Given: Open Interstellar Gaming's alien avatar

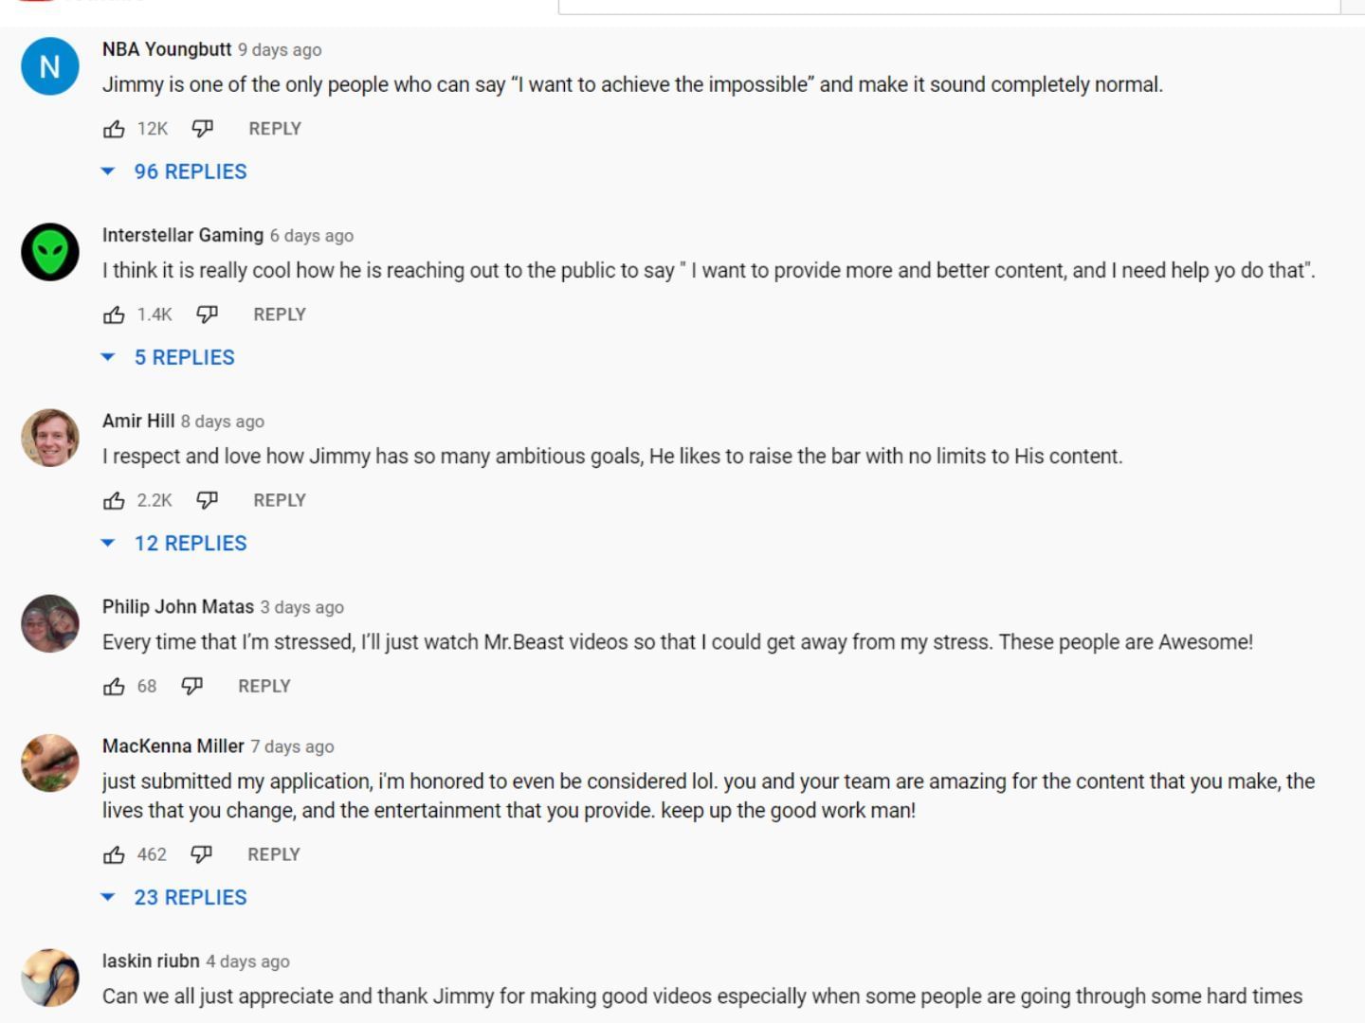Looking at the screenshot, I should click(x=49, y=251).
